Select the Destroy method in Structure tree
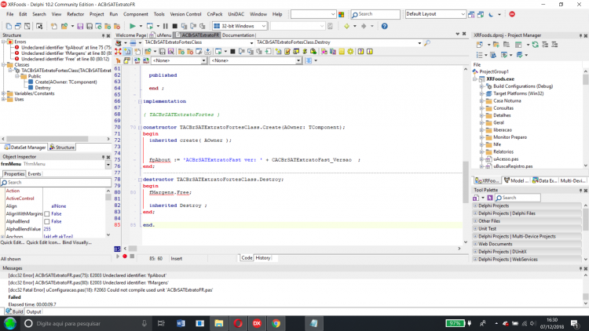The height and width of the screenshot is (331, 589). [43, 88]
